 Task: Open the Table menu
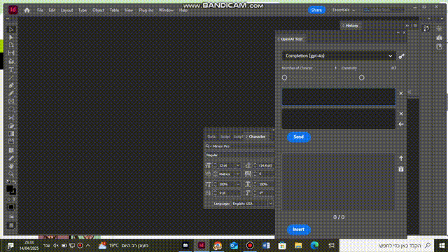(114, 10)
